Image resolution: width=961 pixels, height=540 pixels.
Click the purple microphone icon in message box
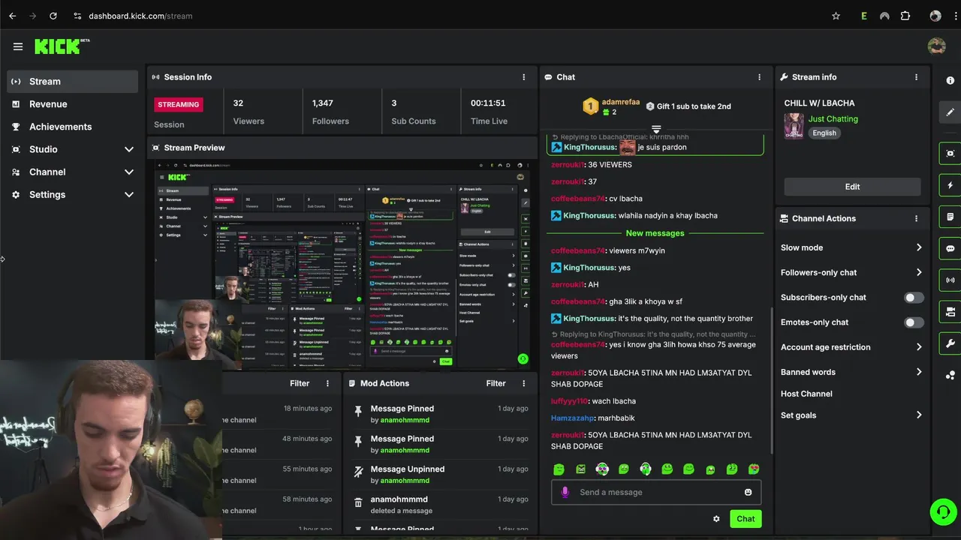coord(565,492)
